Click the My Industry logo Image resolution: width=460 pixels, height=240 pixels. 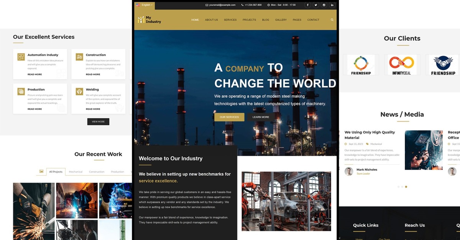[x=149, y=20]
